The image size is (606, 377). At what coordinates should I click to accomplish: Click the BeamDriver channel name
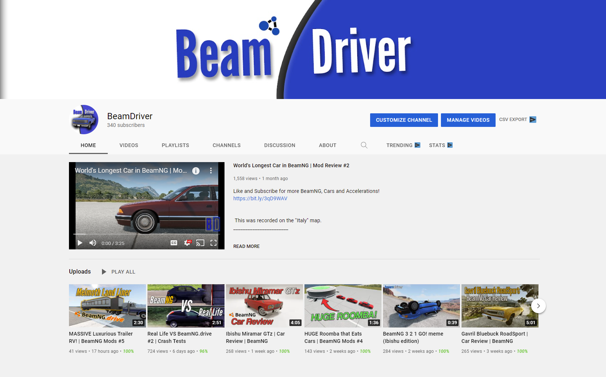[x=130, y=116]
